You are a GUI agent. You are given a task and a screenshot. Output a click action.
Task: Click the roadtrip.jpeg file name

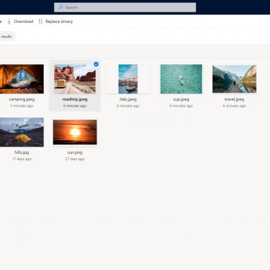(75, 99)
